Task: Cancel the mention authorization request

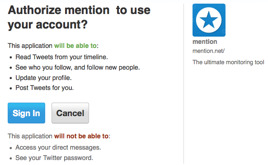Action: coord(70,113)
